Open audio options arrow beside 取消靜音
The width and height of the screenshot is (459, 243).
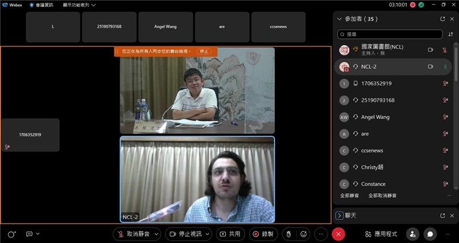coord(157,234)
